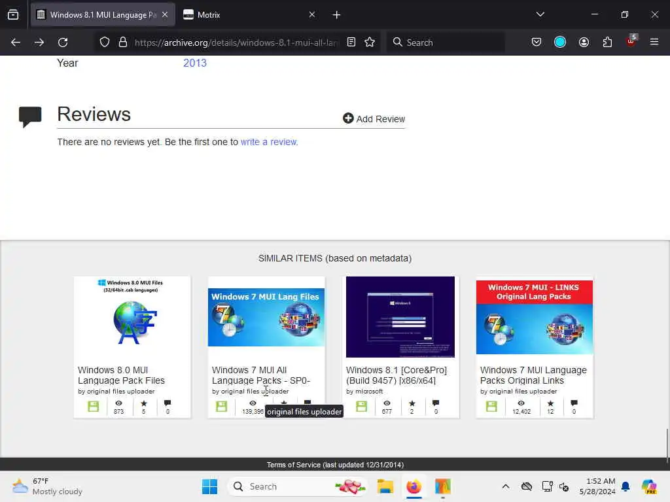Click Firefox icon in taskbar
Viewport: 670px width, 502px height.
(x=414, y=486)
